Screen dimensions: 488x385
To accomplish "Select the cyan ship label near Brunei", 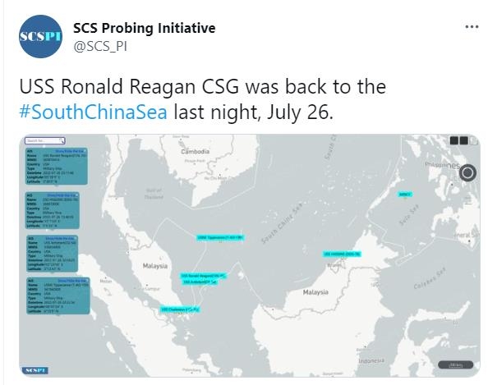I will [x=342, y=254].
